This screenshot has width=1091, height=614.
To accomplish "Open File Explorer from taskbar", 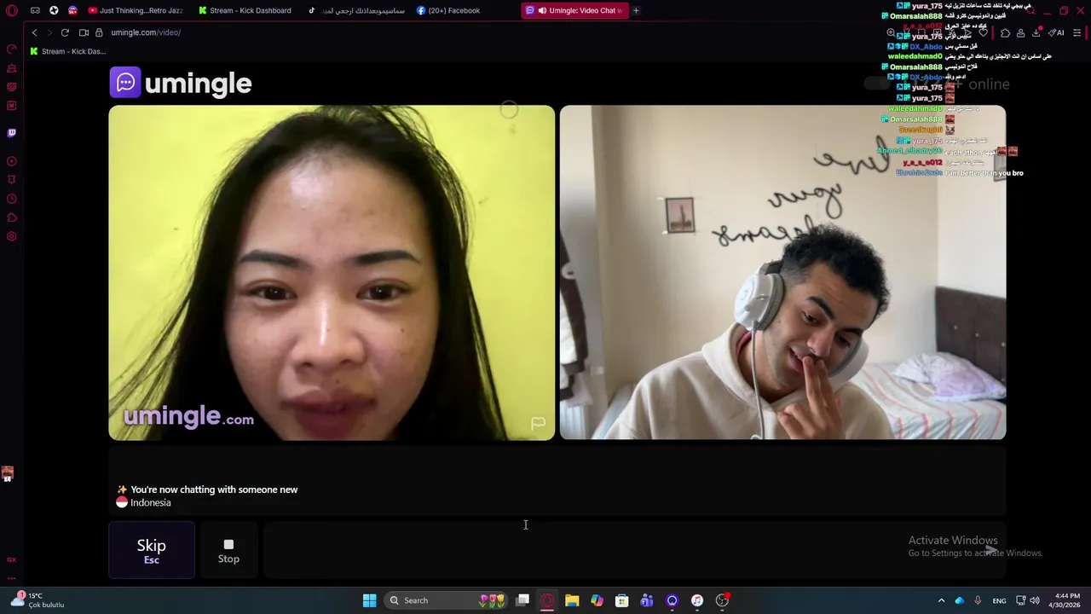I will 572,600.
